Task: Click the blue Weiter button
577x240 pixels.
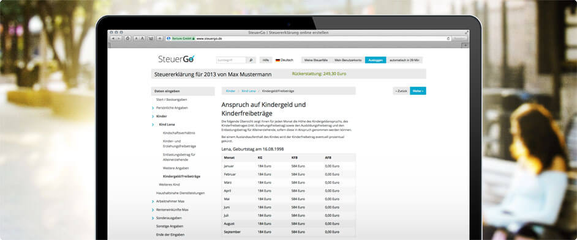Action: (418, 90)
